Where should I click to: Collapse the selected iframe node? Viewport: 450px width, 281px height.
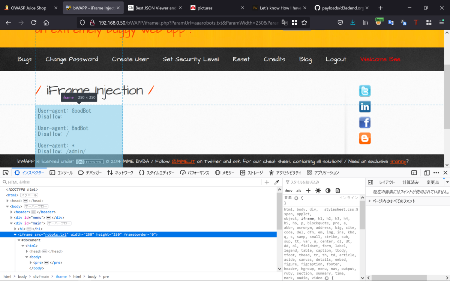pos(15,235)
